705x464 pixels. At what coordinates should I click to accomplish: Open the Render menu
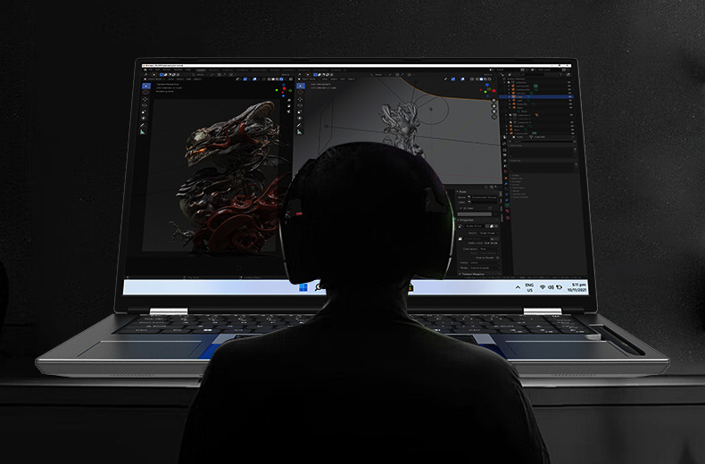pos(167,70)
